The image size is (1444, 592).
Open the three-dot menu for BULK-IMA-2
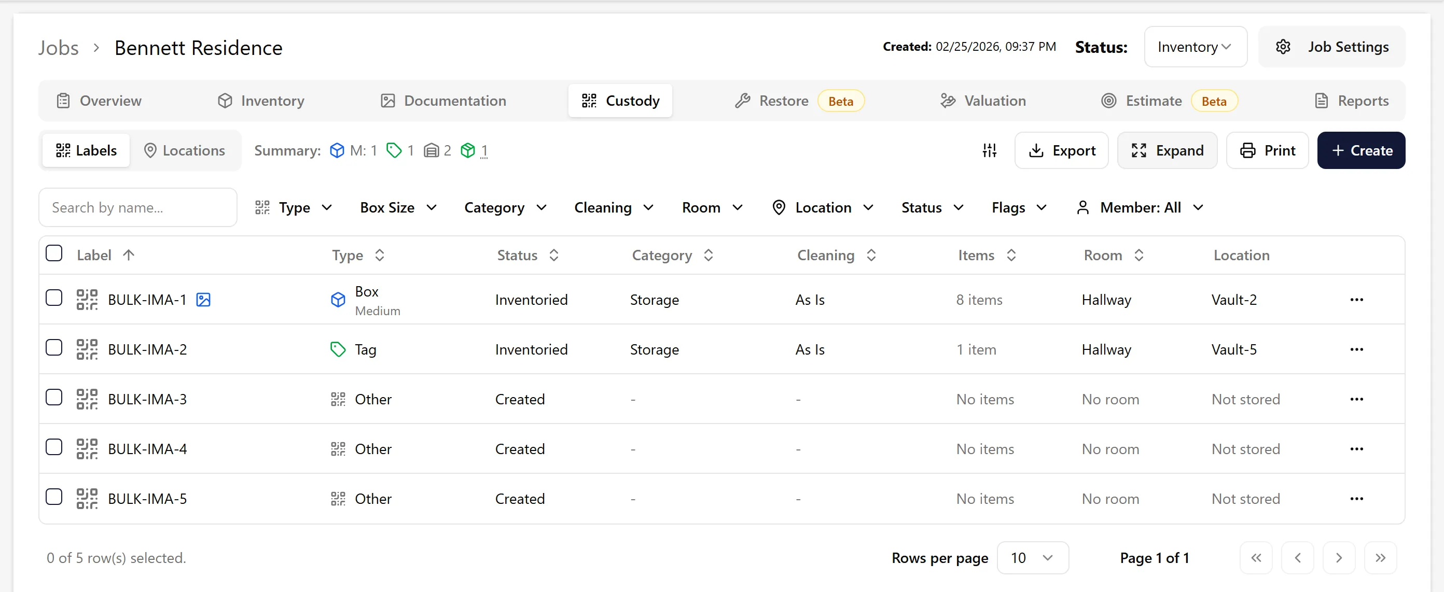tap(1356, 349)
